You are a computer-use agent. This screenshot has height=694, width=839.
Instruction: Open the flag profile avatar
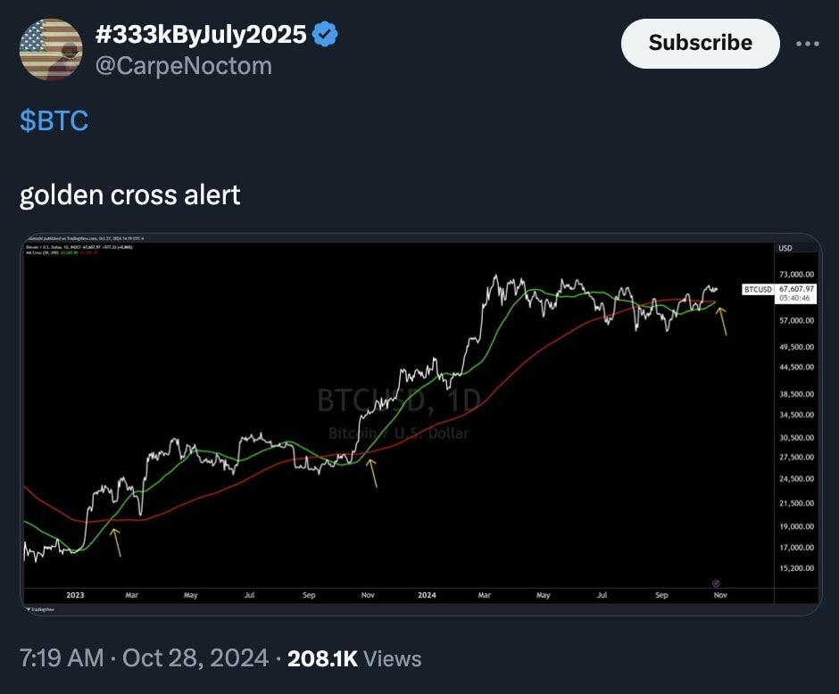51,50
